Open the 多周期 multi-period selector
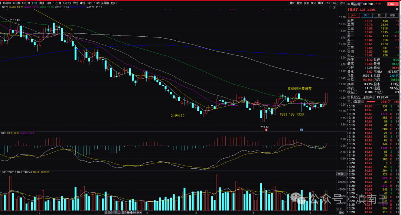 [104, 3]
